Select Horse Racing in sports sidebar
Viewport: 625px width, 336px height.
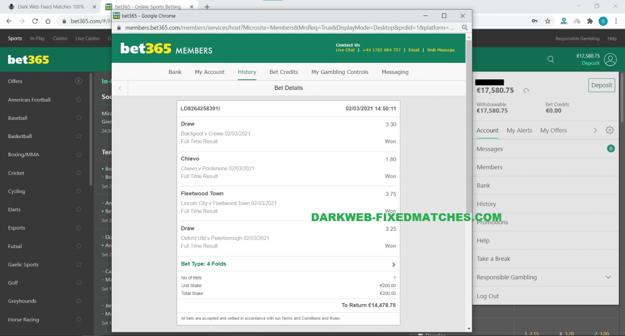24,320
